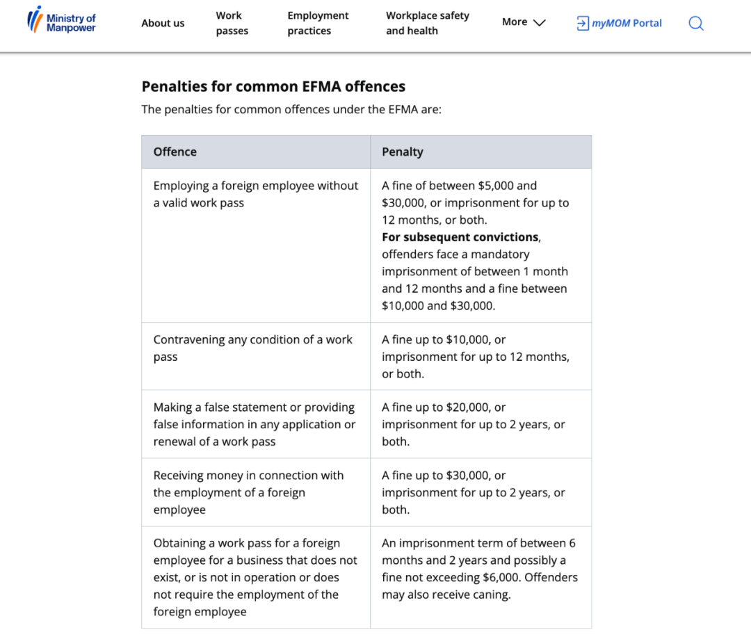Click the penalty cell mentioning caning
Image resolution: width=751 pixels, height=639 pixels.
[481, 577]
